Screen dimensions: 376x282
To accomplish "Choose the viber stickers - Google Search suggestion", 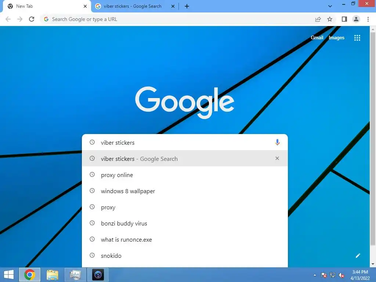I will pyautogui.click(x=185, y=158).
